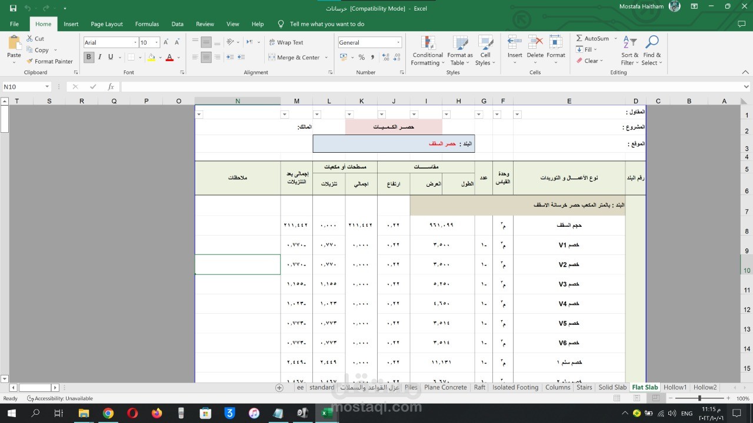Apply percent style to the cell

pos(361,58)
